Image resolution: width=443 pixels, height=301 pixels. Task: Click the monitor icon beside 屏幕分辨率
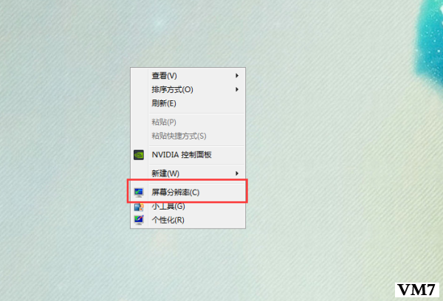pos(139,193)
